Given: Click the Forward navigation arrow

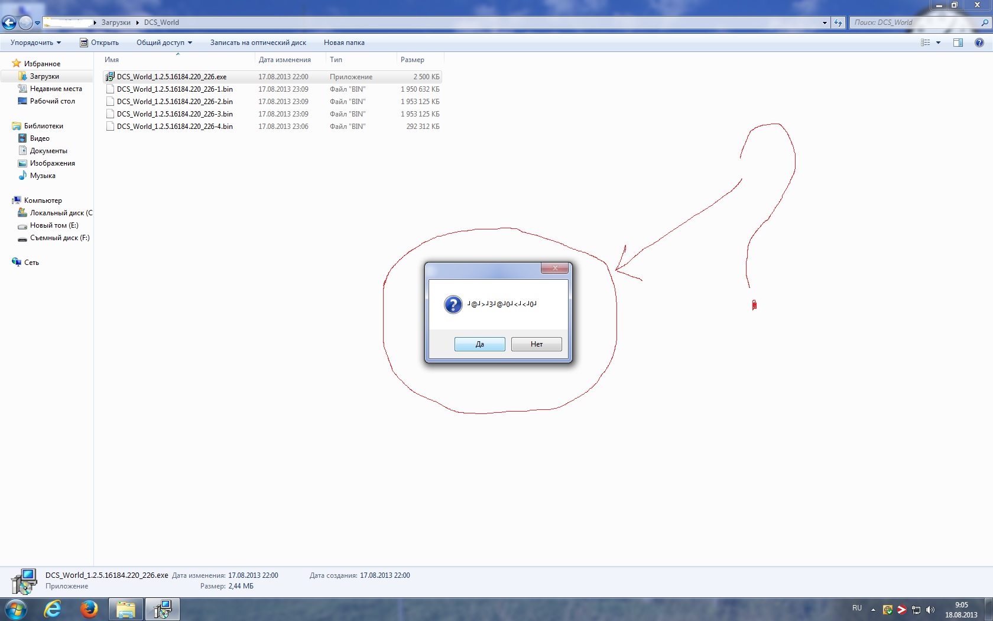Looking at the screenshot, I should tap(25, 22).
